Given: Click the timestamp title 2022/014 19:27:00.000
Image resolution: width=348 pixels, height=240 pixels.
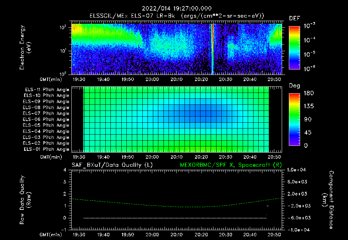Looking at the screenshot, I should coord(177,8).
